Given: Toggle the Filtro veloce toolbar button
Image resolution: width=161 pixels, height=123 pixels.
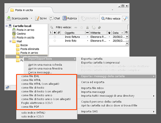Looking at the screenshot, I should click(111, 19).
